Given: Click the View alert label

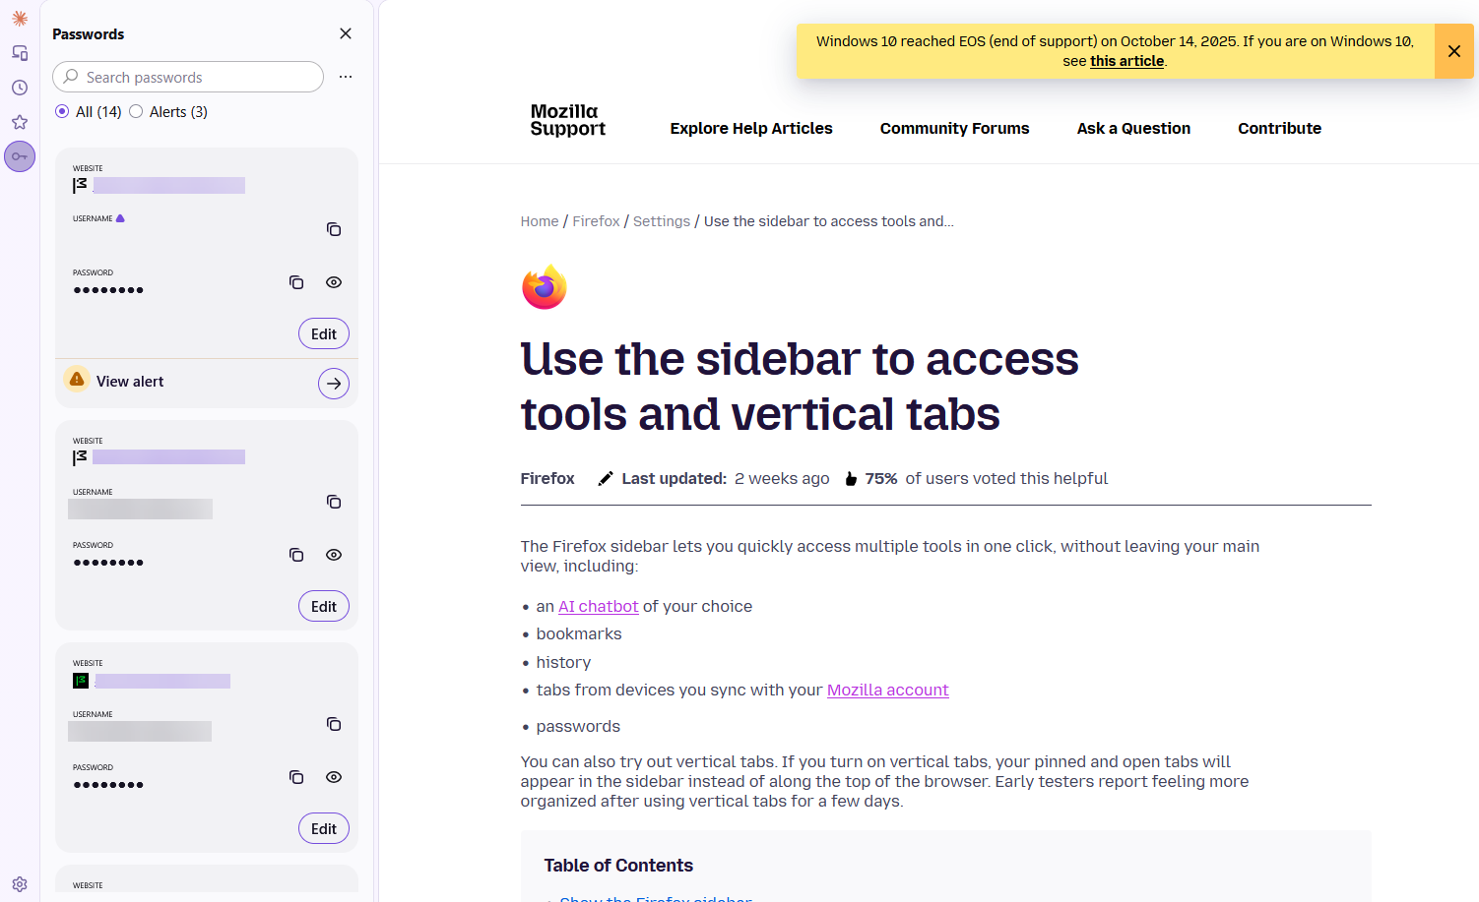Looking at the screenshot, I should [130, 382].
